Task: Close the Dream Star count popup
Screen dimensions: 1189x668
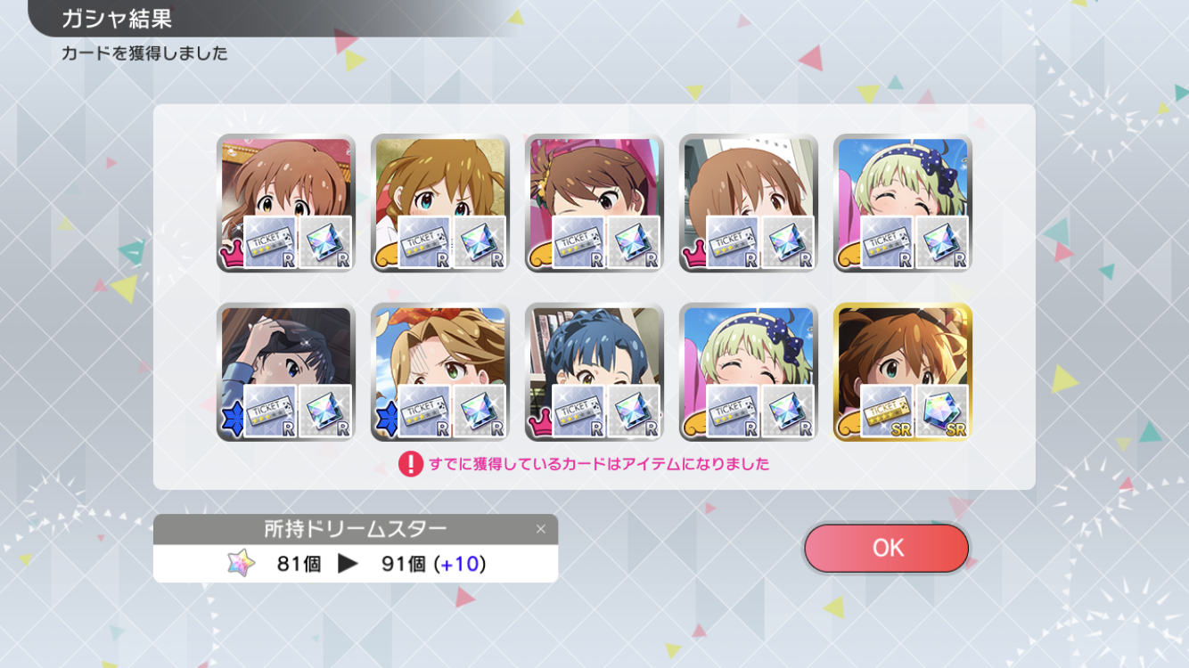Action: [x=540, y=529]
